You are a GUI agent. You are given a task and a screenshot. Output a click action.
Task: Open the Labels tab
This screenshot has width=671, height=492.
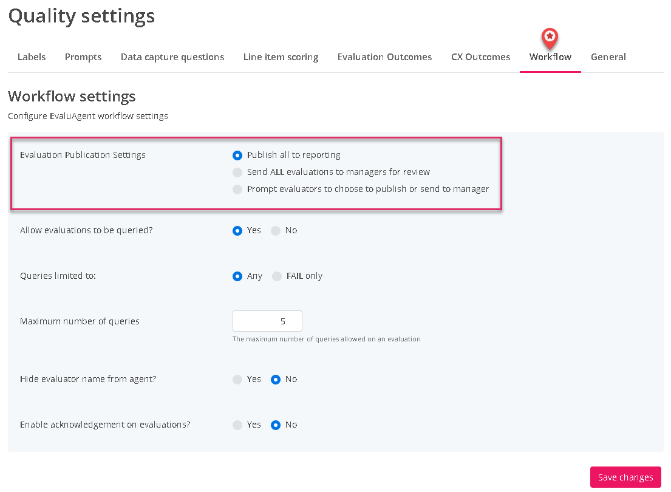coord(32,57)
